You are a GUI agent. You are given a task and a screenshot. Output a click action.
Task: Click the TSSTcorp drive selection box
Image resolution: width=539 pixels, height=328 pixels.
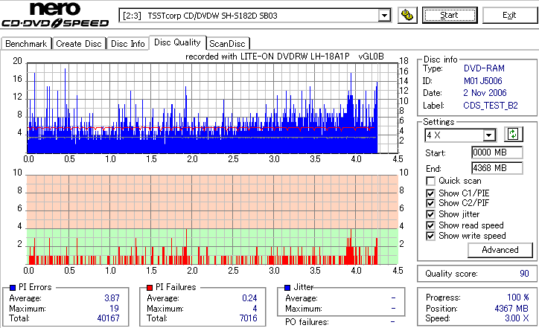point(255,16)
